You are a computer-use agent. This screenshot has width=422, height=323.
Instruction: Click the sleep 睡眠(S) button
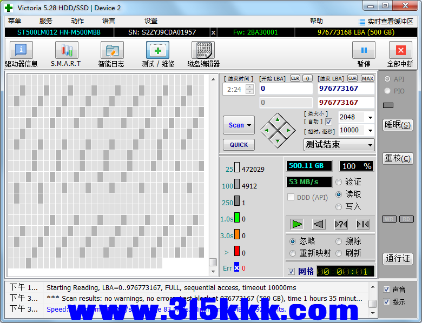[x=398, y=125]
